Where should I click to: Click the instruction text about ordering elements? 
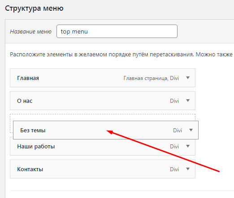(121, 55)
